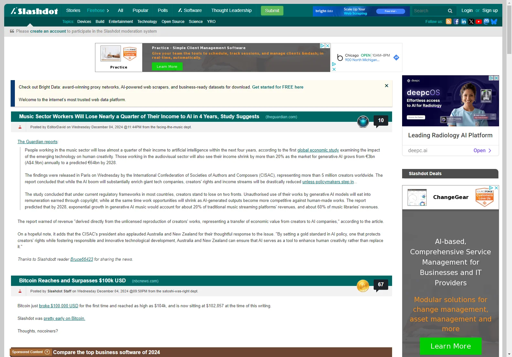The image size is (512, 357).
Task: Click the red flag icon on music story
Action: [x=20, y=127]
